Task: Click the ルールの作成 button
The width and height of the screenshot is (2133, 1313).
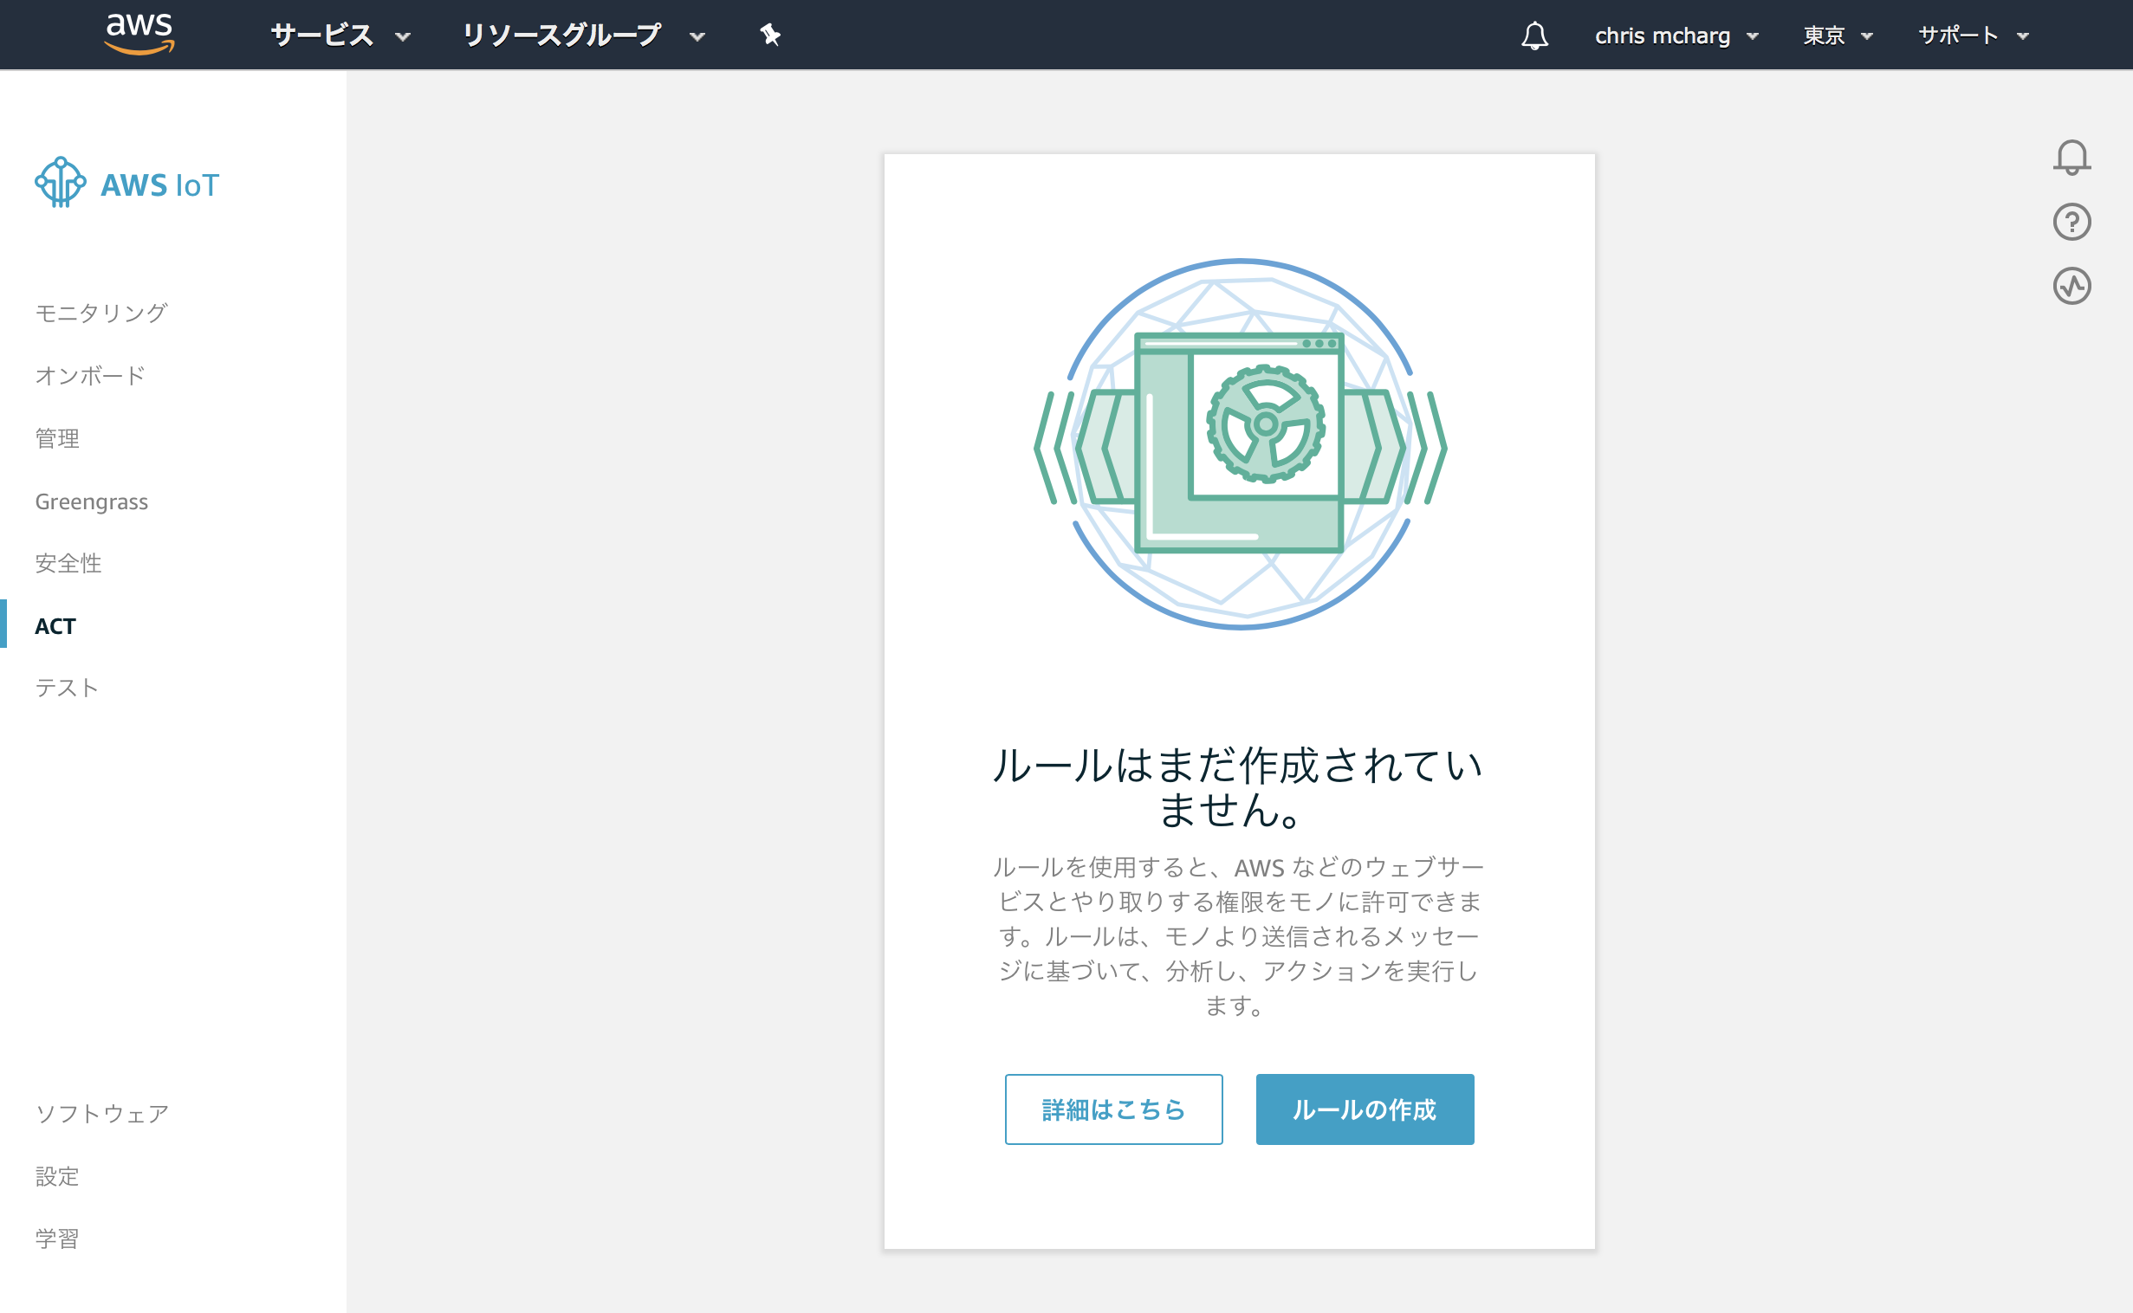Action: coord(1364,1109)
